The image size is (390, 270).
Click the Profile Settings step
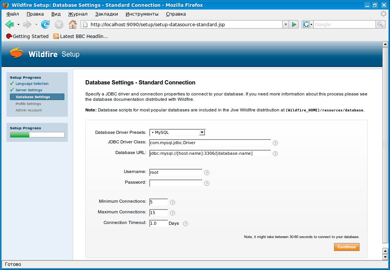click(28, 104)
